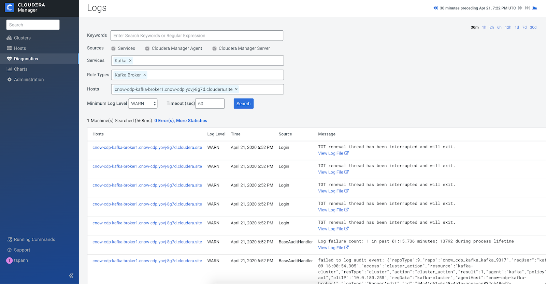The height and width of the screenshot is (284, 546).
Task: Remove the Kafka Broker role type tag
Action: pos(144,75)
